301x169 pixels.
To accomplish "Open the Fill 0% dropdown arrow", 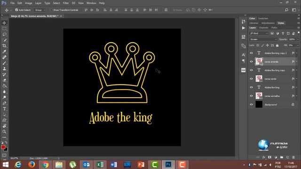I will point(298,46).
